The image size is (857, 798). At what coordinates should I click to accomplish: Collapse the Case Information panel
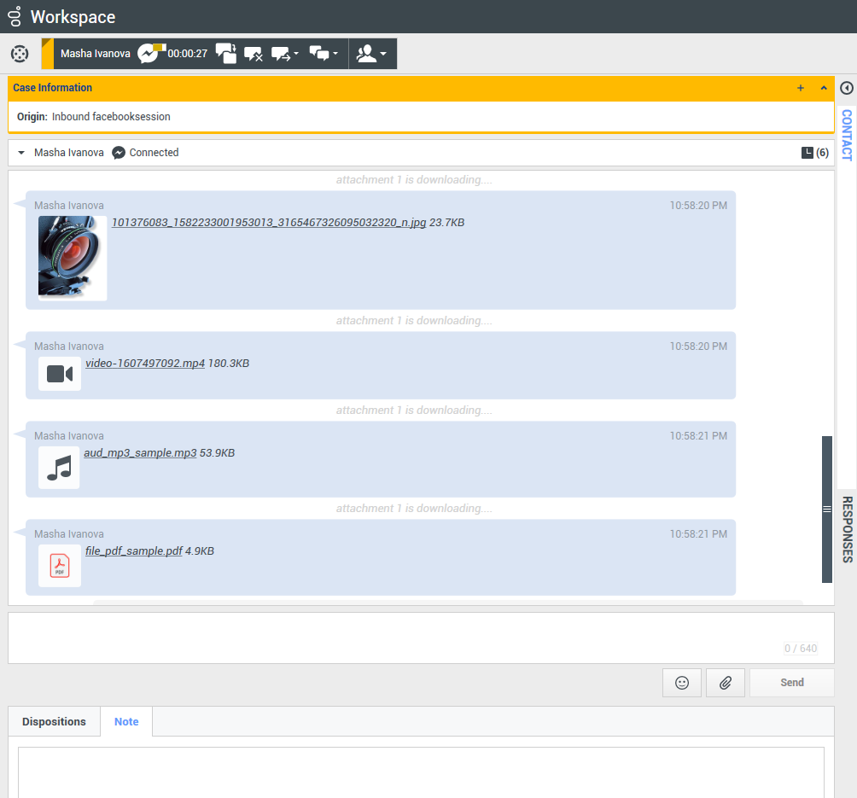click(x=823, y=88)
